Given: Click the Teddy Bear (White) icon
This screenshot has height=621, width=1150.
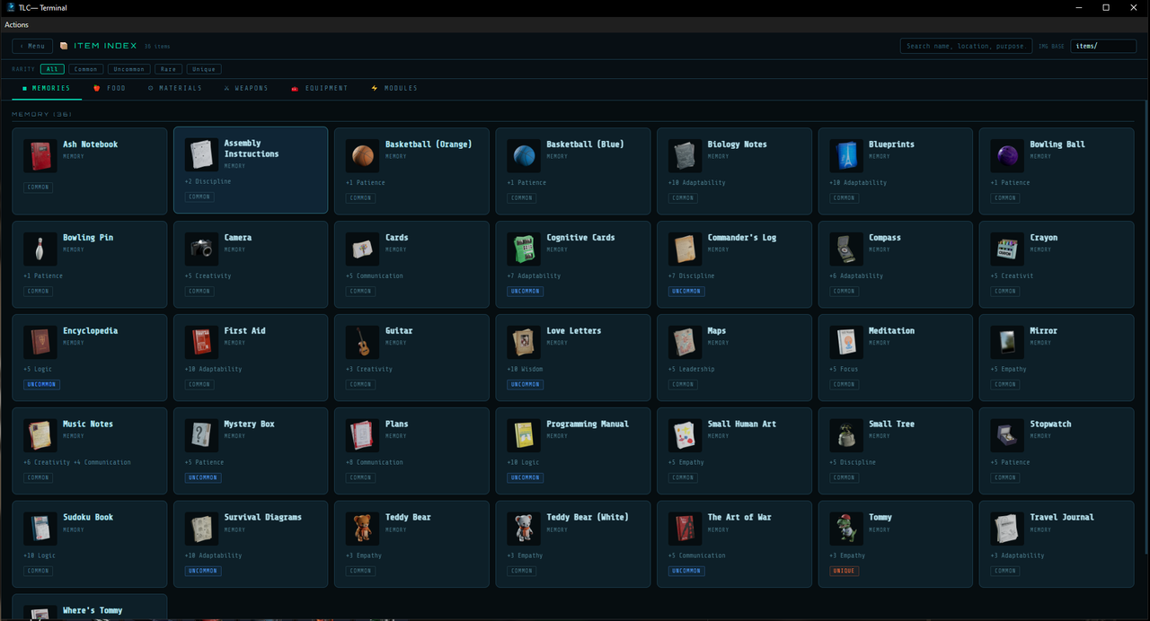Looking at the screenshot, I should pyautogui.click(x=524, y=529).
